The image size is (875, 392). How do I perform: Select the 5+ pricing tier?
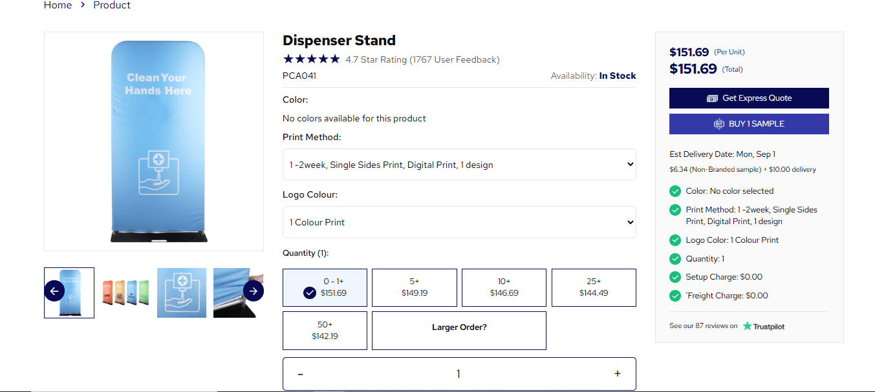pos(414,287)
